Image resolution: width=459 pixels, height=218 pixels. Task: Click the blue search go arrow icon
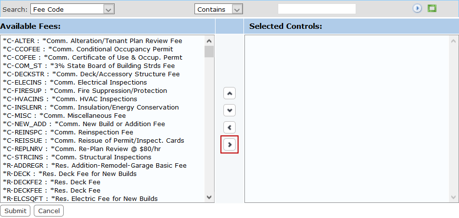[417, 9]
